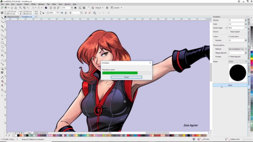Screen dimensions: 253x142
Task: Select the Connector tool
Action: tap(2, 64)
